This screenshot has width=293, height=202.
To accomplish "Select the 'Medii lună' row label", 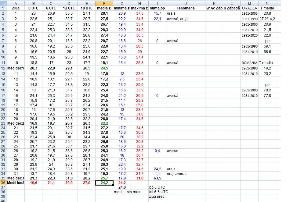I will pos(16,183).
